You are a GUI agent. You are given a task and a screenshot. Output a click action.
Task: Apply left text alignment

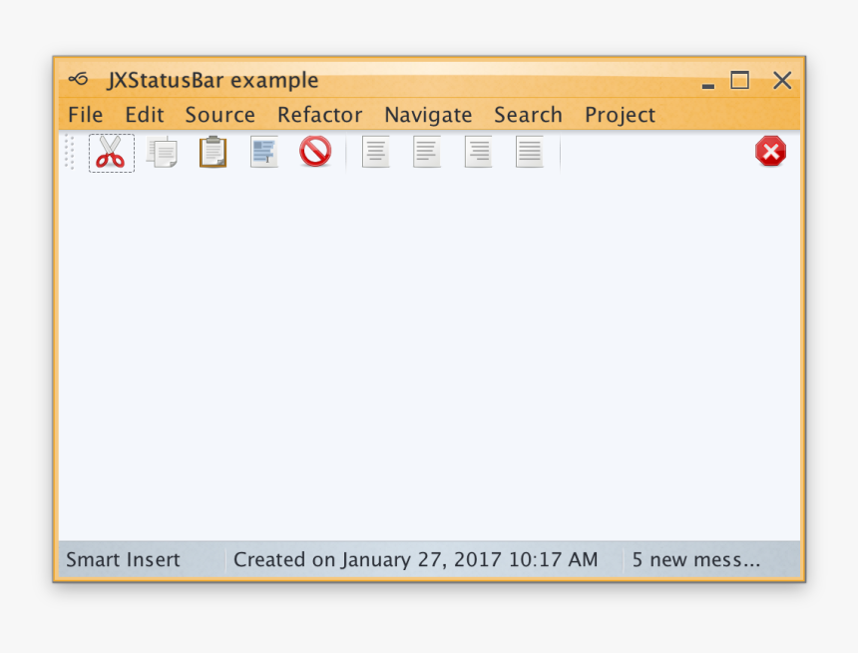coord(427,151)
